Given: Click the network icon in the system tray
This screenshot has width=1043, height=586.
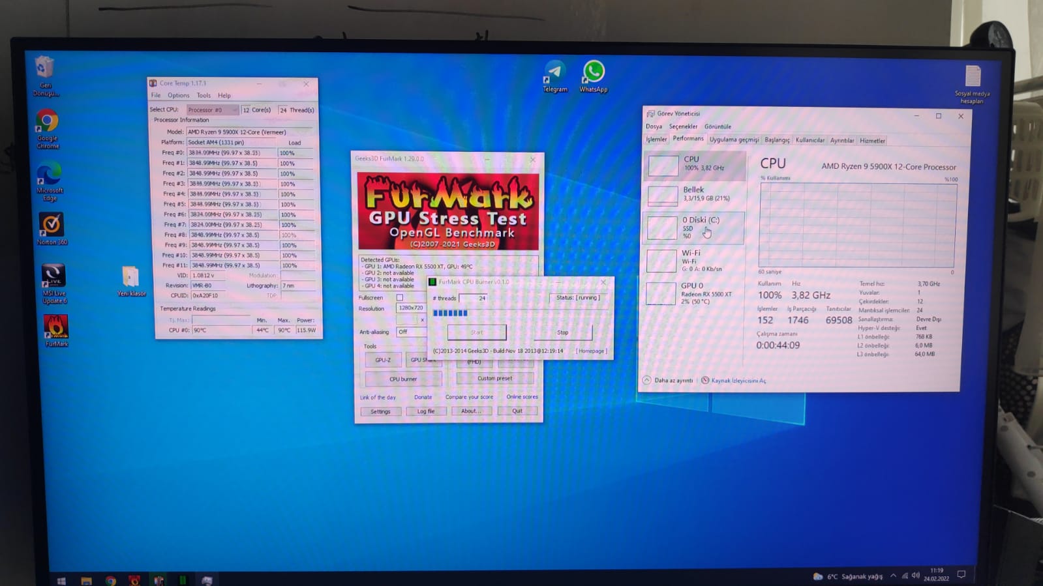Looking at the screenshot, I should coord(905,576).
